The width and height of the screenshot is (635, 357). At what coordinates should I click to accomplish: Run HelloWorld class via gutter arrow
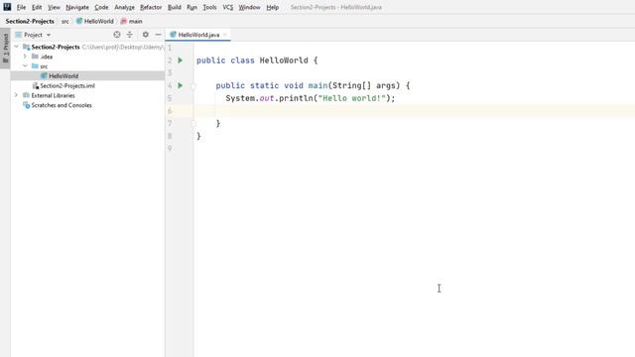coord(181,60)
